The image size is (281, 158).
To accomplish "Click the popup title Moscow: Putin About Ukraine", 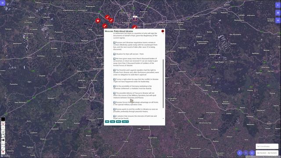I will 119,31.
